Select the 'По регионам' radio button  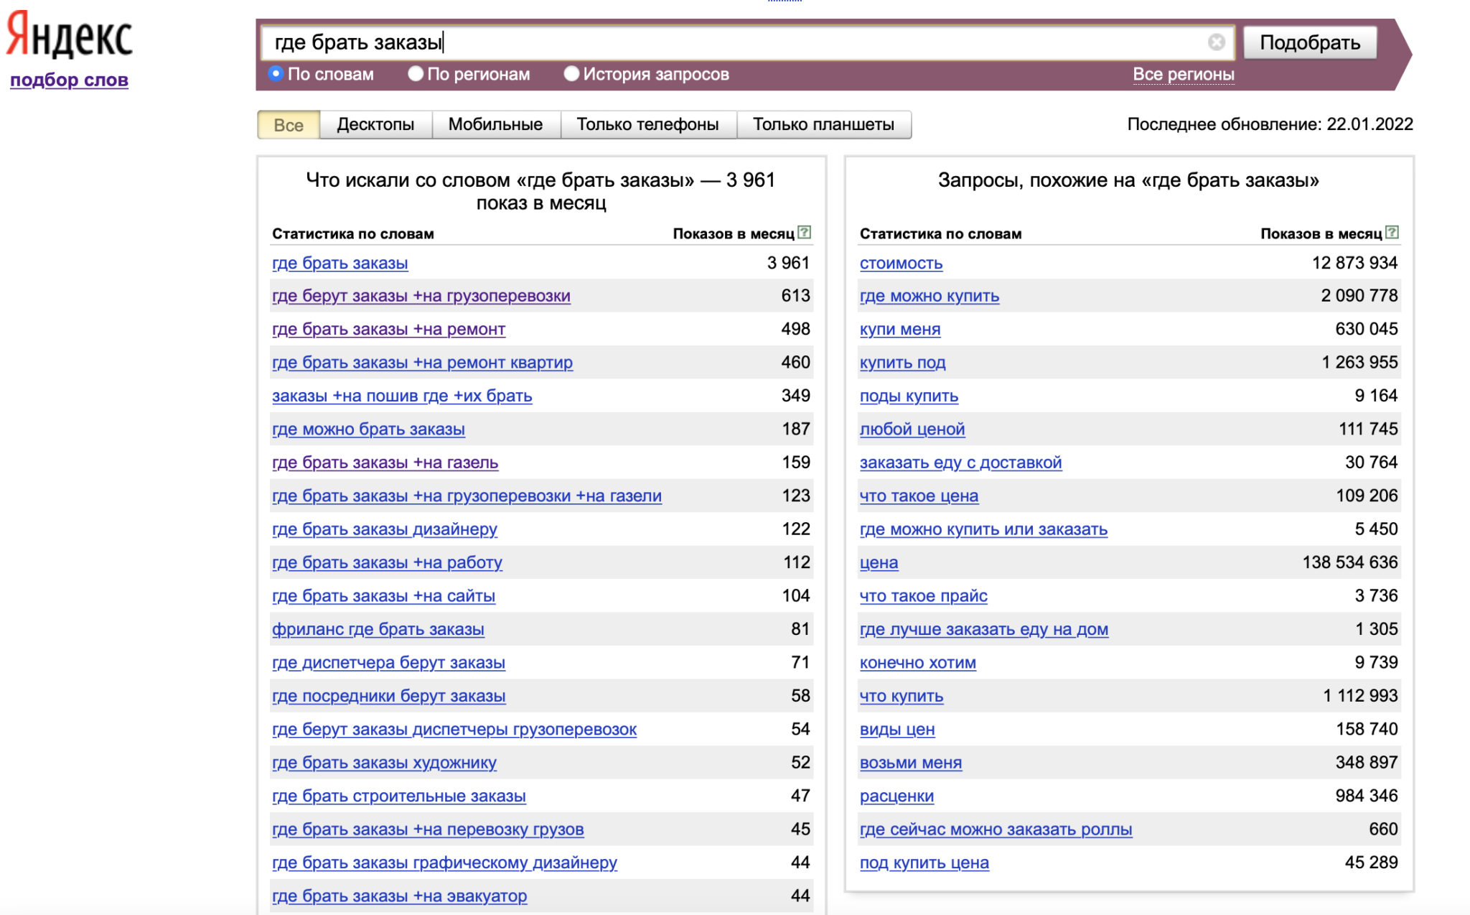coord(416,74)
